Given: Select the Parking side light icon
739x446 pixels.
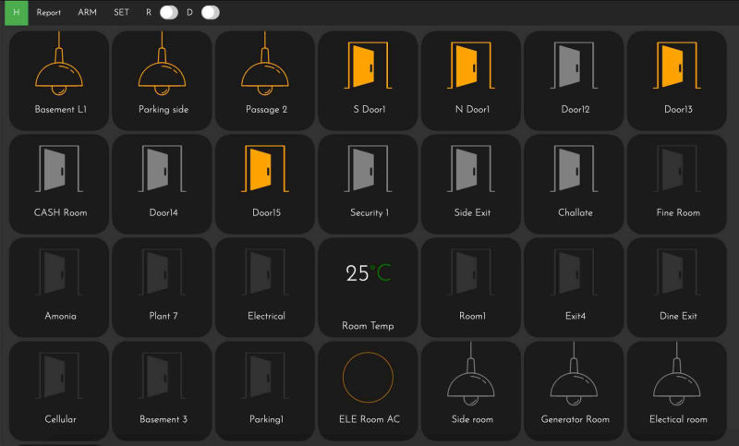Looking at the screenshot, I should (163, 66).
